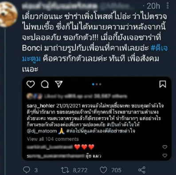
Task: Click the tweet author's profile avatar
Action: pyautogui.click(x=8, y=15)
